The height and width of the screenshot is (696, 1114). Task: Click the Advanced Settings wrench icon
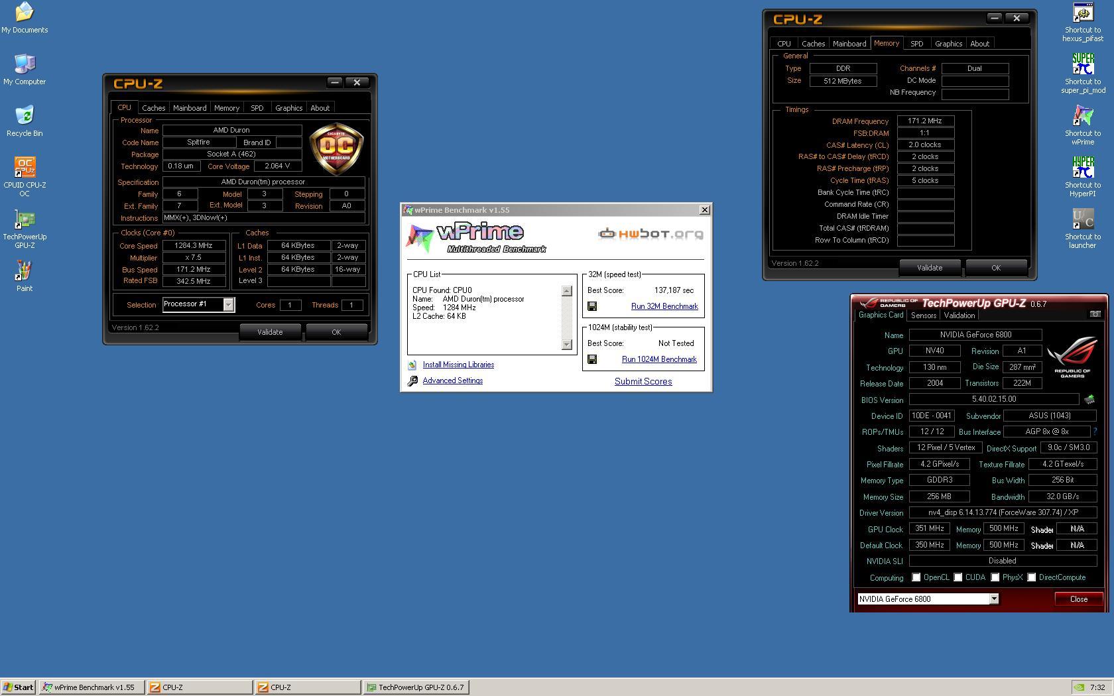(x=412, y=380)
